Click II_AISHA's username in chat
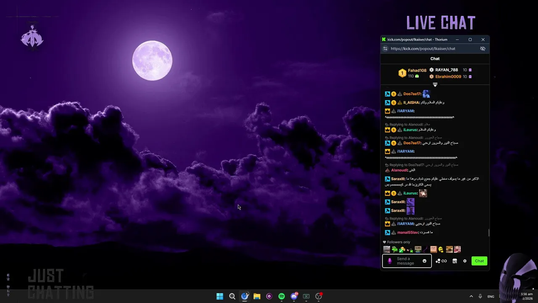The height and width of the screenshot is (303, 538). click(411, 103)
